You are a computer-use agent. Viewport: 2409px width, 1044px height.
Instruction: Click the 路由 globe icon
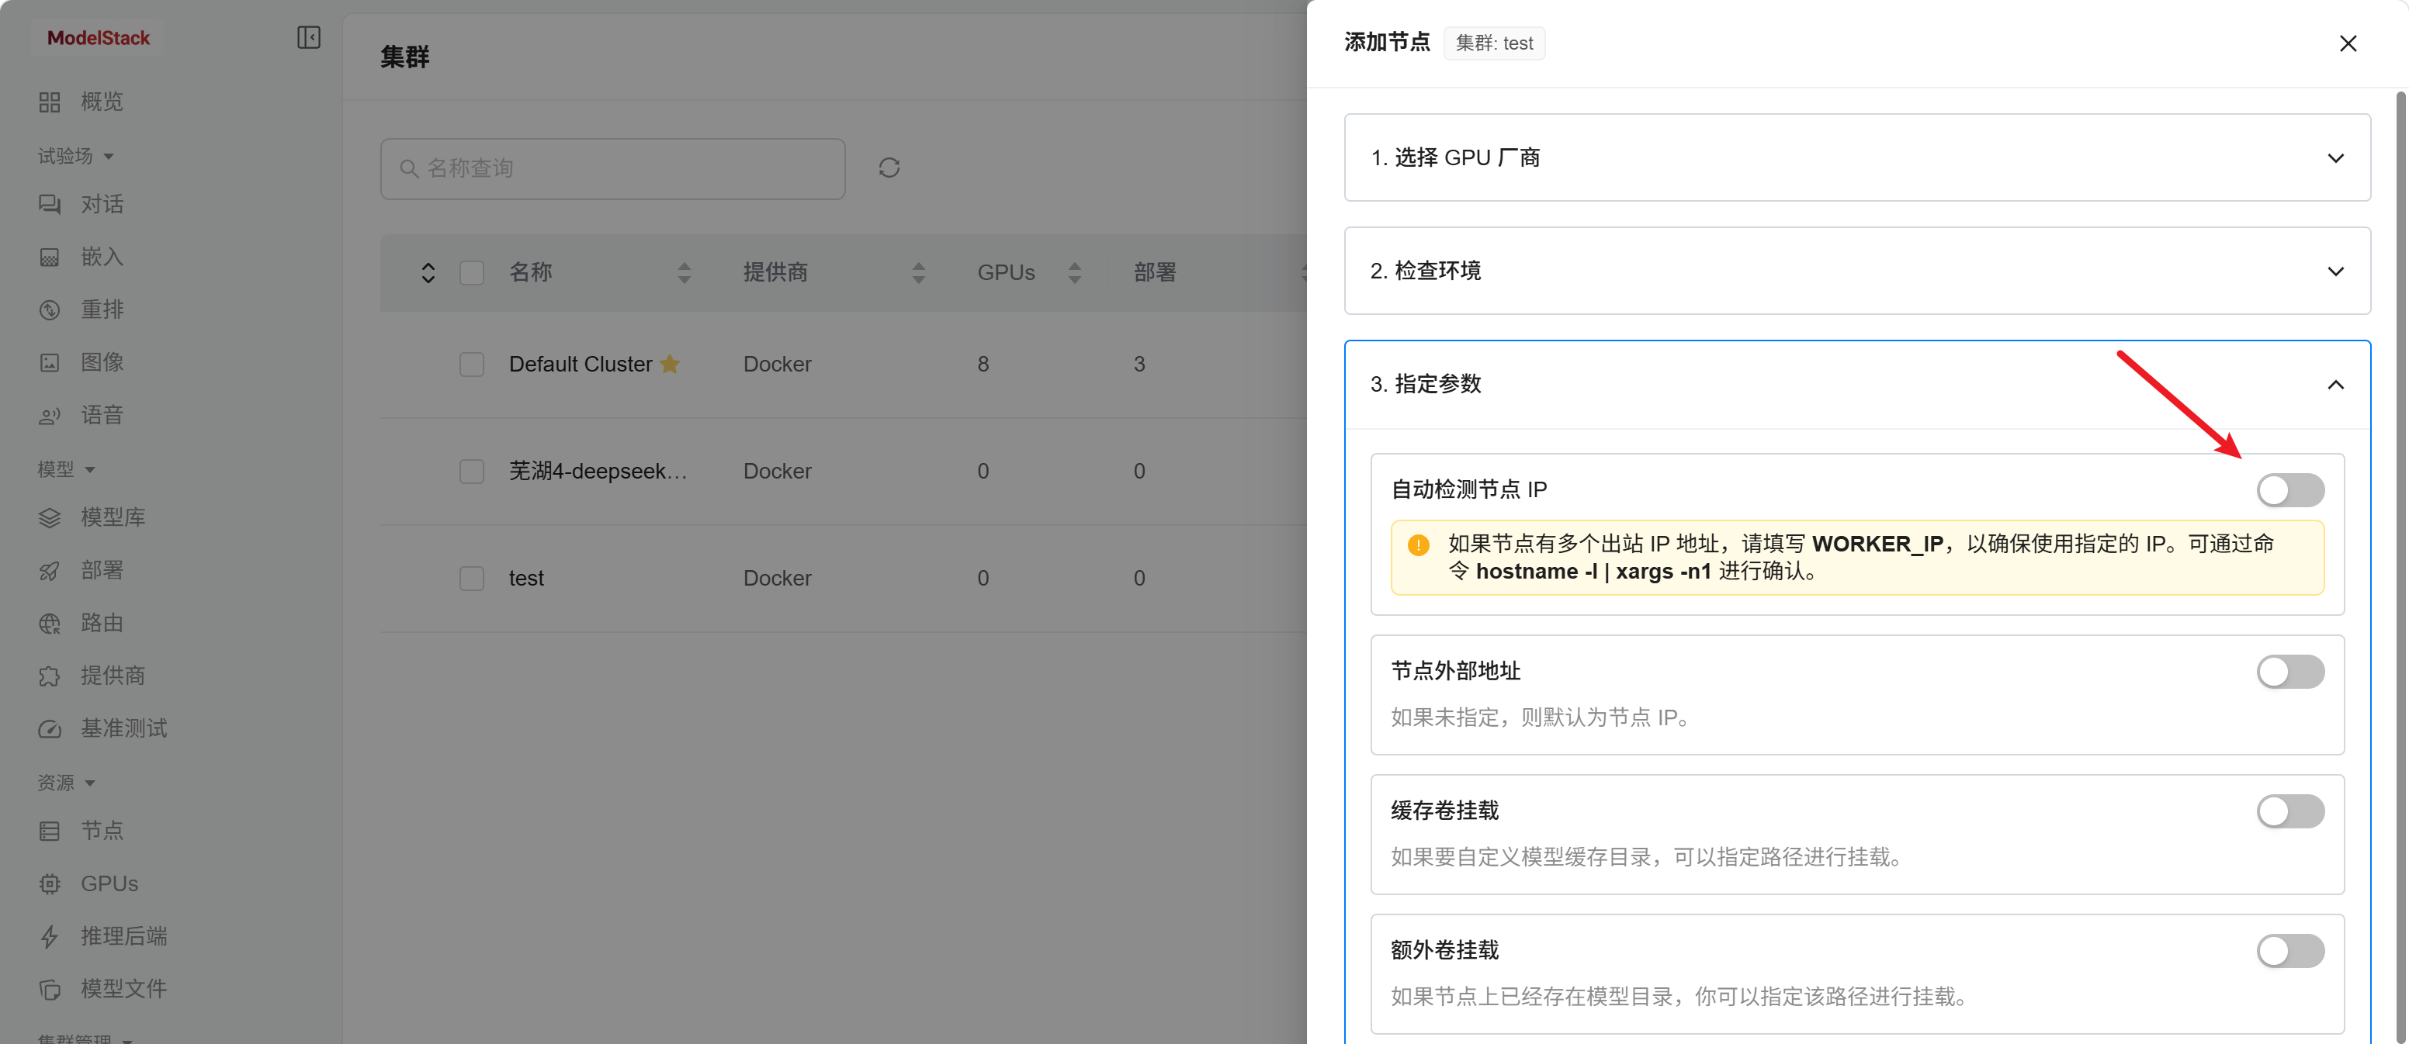coord(50,623)
